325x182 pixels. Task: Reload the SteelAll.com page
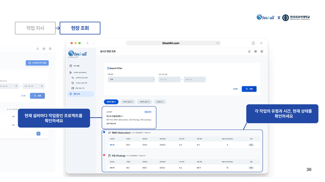pos(218,43)
